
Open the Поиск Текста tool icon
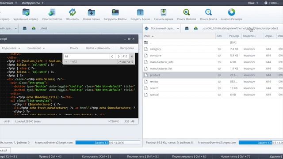coord(208,12)
